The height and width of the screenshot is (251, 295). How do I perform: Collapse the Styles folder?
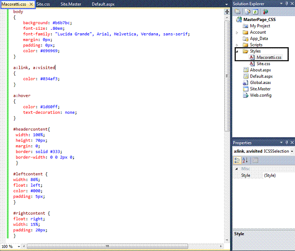237,51
